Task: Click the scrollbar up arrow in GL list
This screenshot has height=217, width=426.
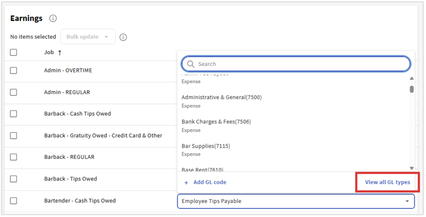Action: click(412, 78)
